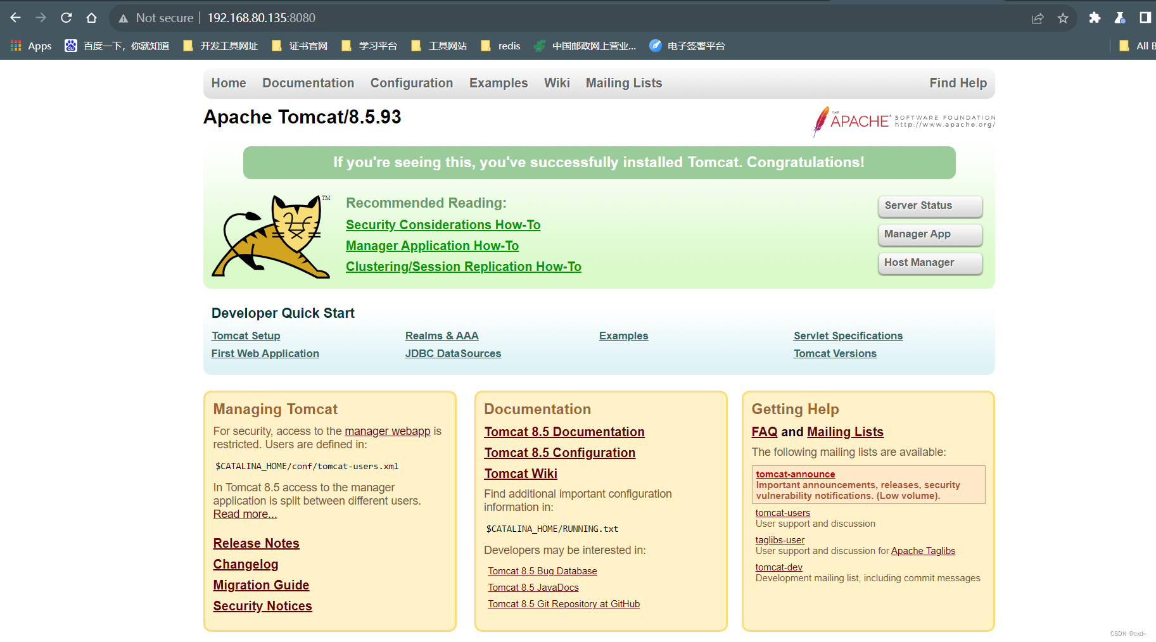This screenshot has width=1156, height=642.
Task: Share this page using the share icon
Action: (1038, 18)
